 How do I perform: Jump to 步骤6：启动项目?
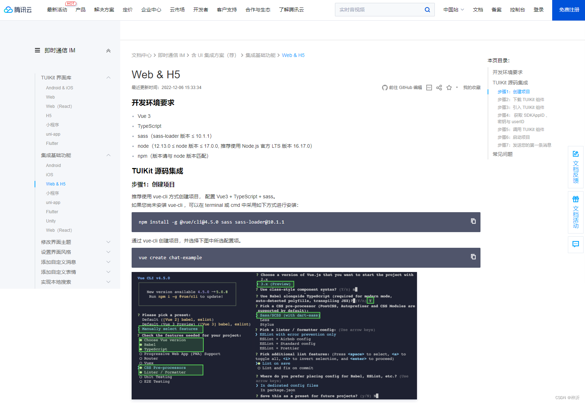[514, 137]
